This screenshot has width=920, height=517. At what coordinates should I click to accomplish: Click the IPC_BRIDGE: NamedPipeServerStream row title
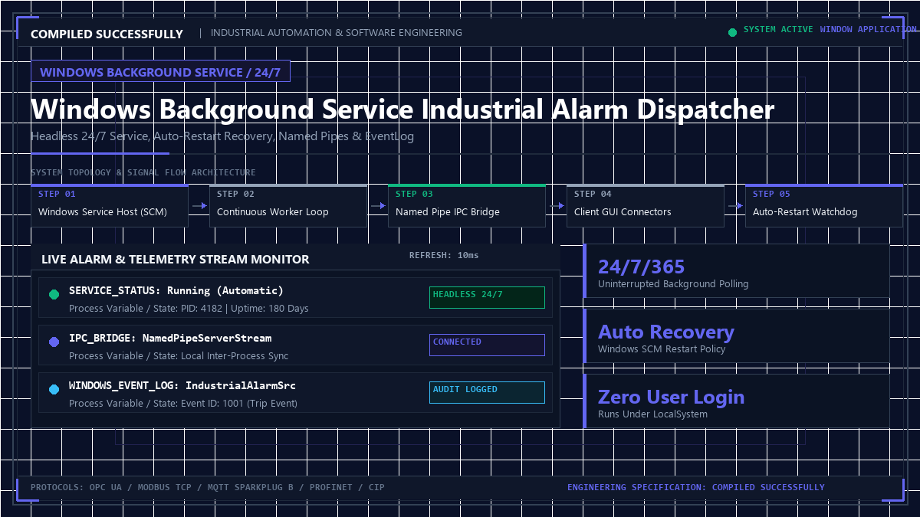point(170,339)
